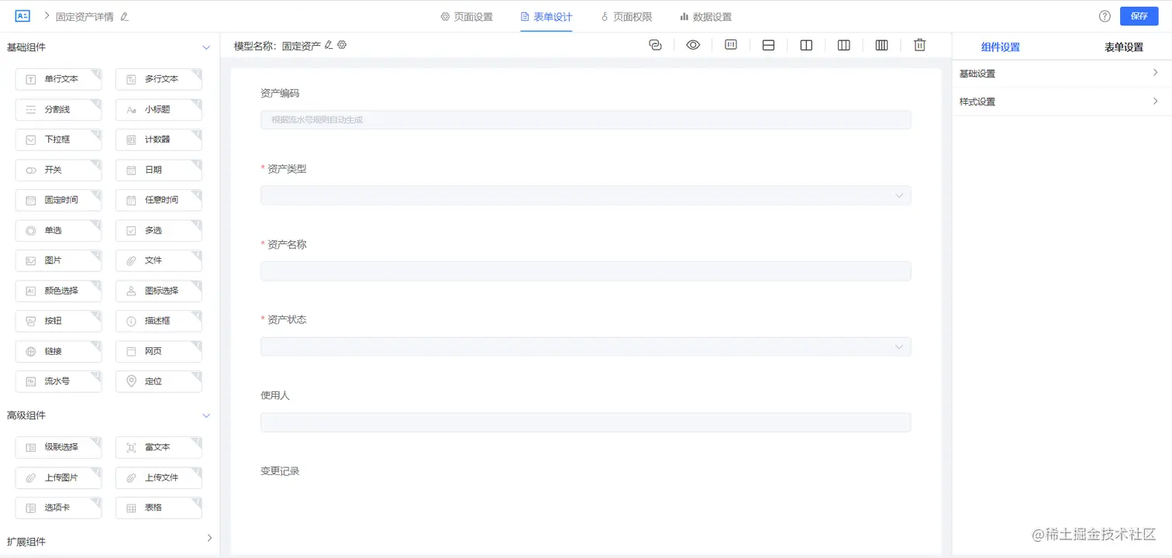The height and width of the screenshot is (558, 1172).
Task: Pick the 链接 component
Action: point(58,351)
